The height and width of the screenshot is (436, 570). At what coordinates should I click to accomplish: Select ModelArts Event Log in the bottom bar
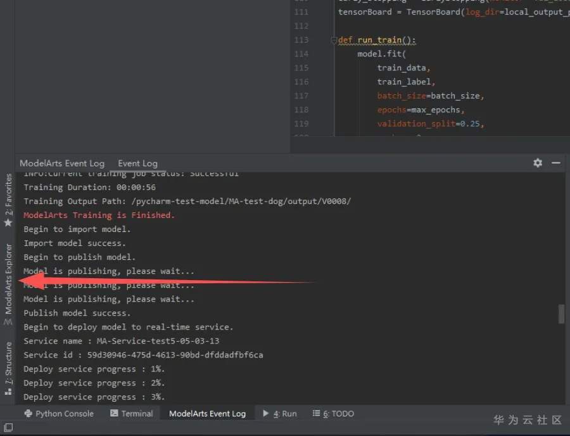point(207,413)
